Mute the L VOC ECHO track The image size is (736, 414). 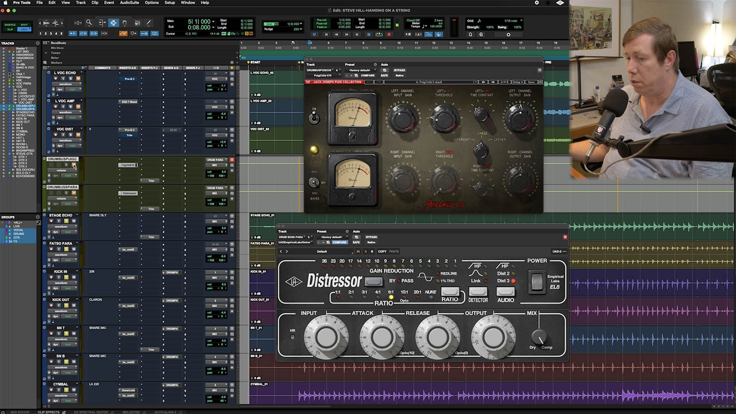(78, 78)
